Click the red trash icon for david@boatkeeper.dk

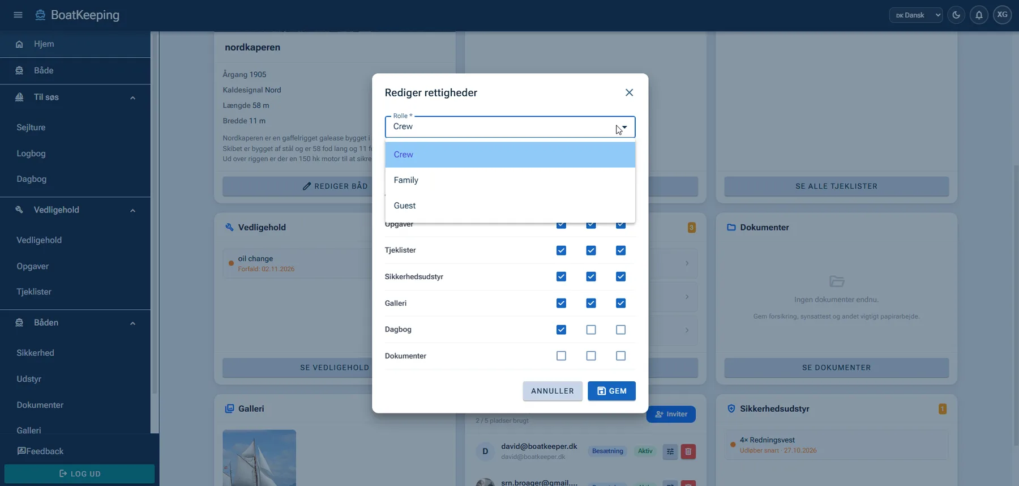click(x=688, y=451)
